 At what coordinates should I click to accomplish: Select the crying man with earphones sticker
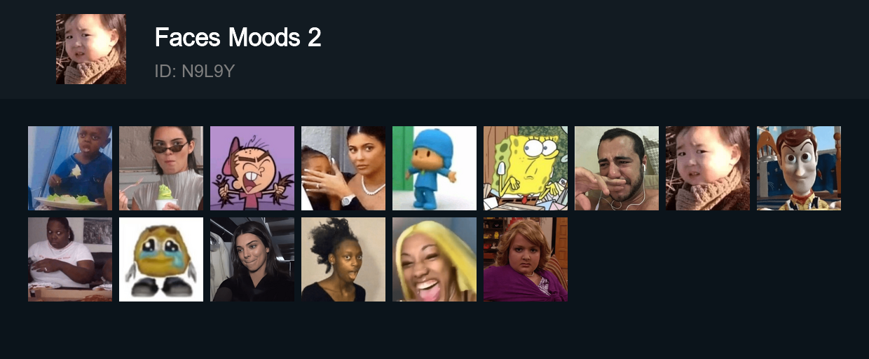point(617,168)
